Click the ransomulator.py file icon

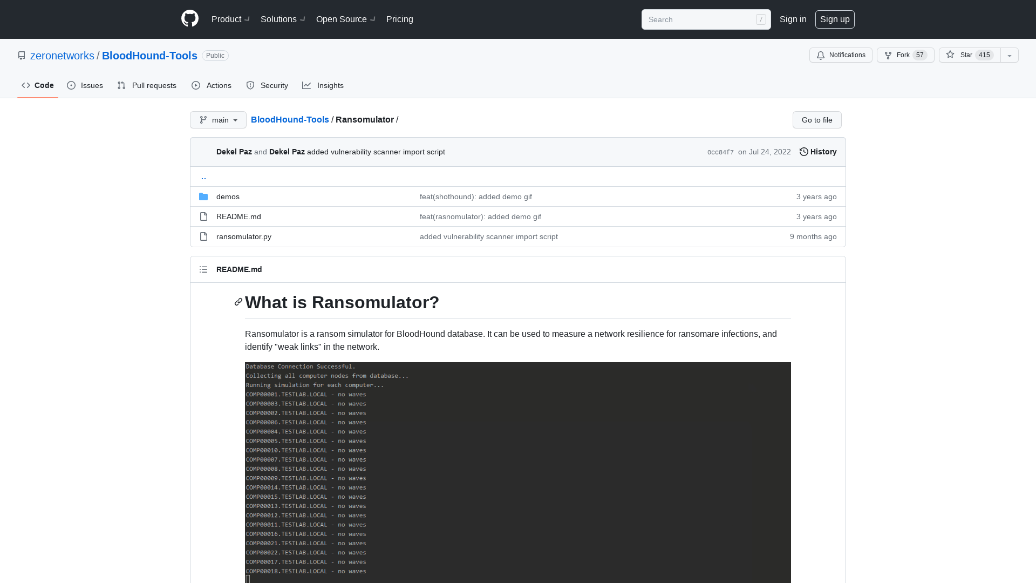pos(203,236)
